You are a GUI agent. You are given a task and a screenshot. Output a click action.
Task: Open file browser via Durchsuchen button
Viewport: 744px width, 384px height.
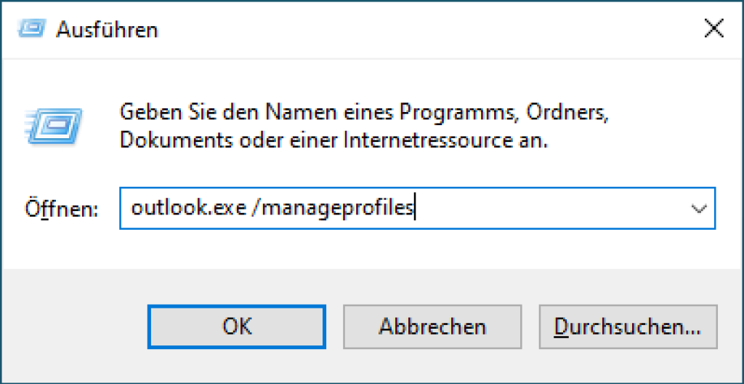coord(628,327)
